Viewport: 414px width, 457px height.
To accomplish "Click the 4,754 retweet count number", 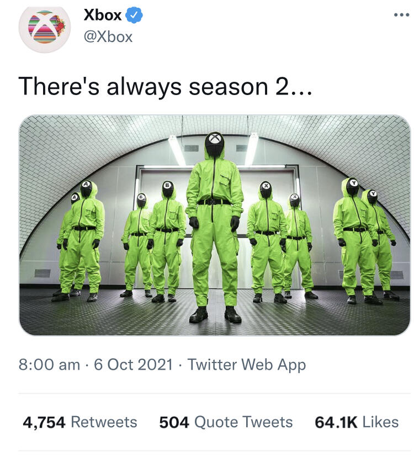I will click(44, 422).
